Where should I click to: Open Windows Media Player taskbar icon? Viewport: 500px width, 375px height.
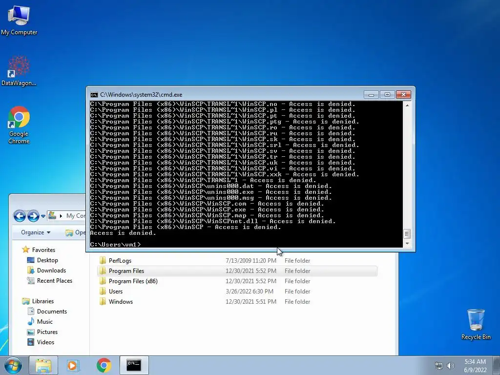coord(73,365)
